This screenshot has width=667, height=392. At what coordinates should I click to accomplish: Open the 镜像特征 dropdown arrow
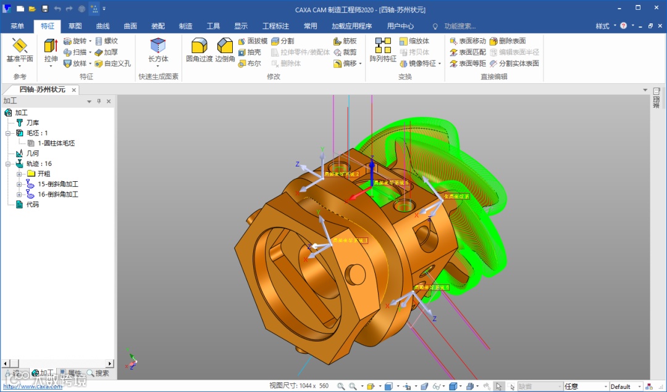tap(440, 63)
